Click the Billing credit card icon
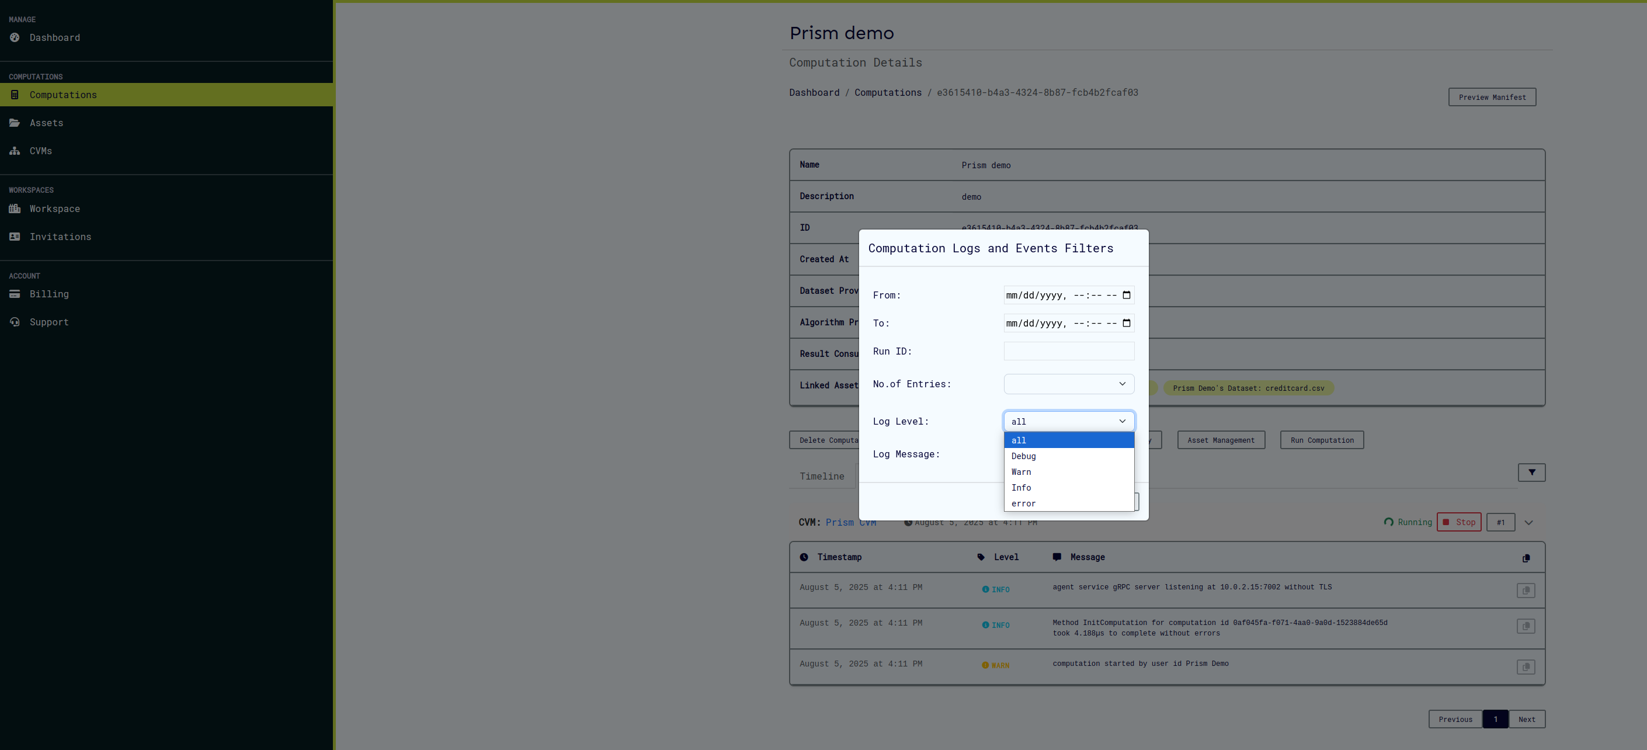The height and width of the screenshot is (750, 1647). pos(15,294)
